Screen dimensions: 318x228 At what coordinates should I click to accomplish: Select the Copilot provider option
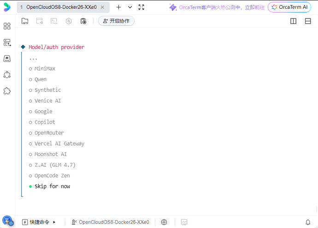(42, 122)
